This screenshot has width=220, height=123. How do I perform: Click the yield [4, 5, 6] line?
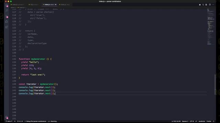[31, 68]
